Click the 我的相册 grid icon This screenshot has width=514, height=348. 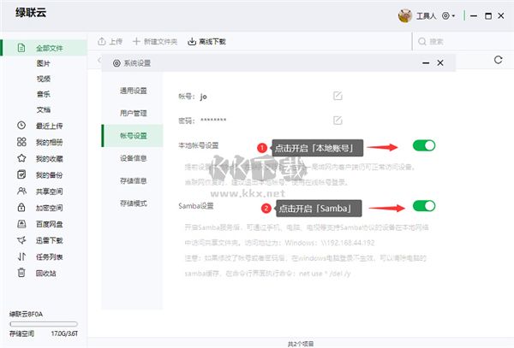21,142
